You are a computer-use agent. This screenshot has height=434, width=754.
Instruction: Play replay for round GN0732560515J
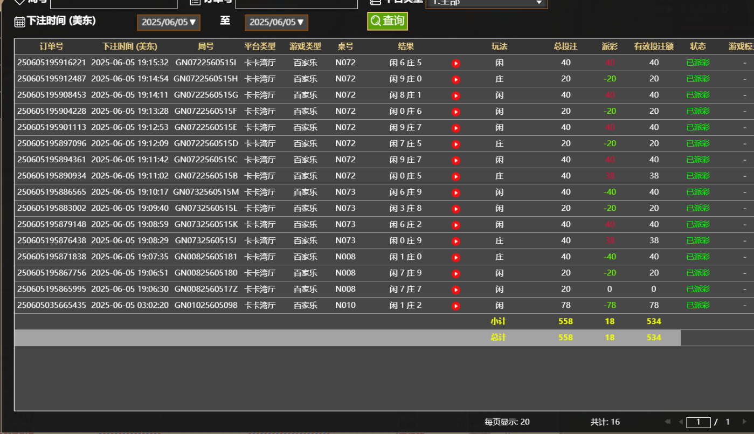(x=456, y=241)
